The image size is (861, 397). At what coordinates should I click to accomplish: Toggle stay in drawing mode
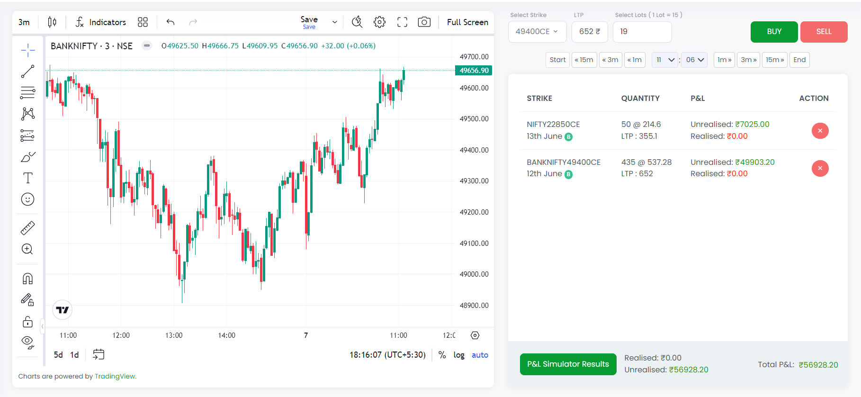(x=28, y=300)
